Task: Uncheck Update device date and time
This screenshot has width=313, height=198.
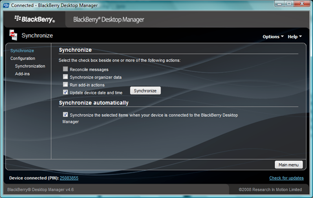Action: (x=65, y=92)
